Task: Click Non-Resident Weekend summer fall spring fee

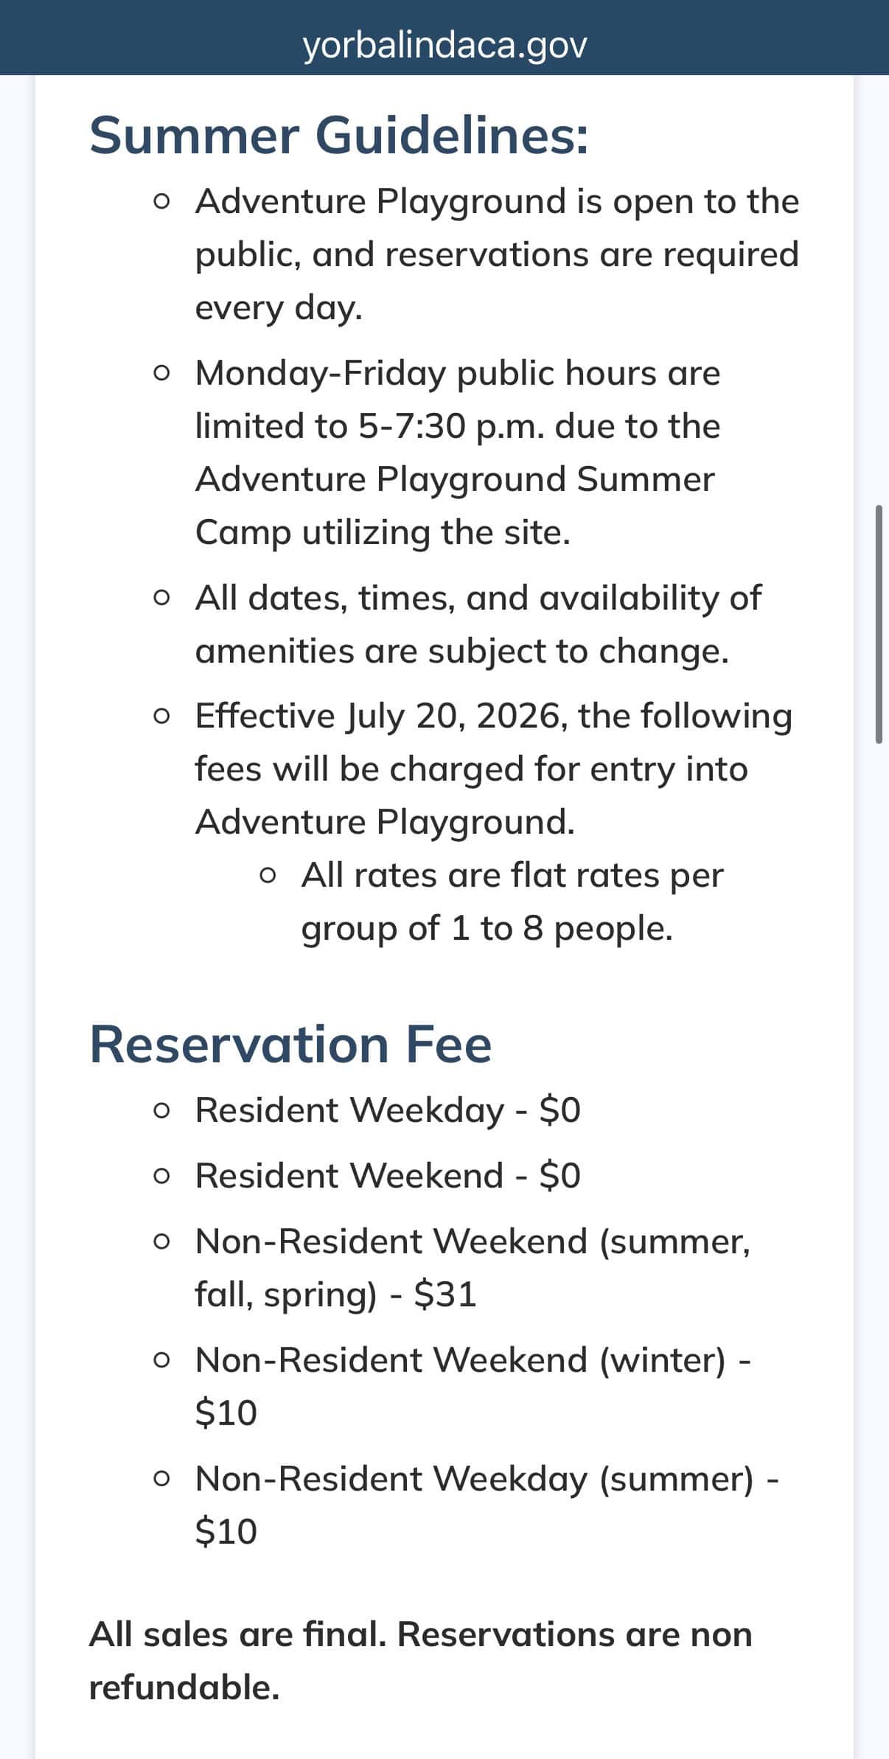Action: click(x=473, y=1267)
